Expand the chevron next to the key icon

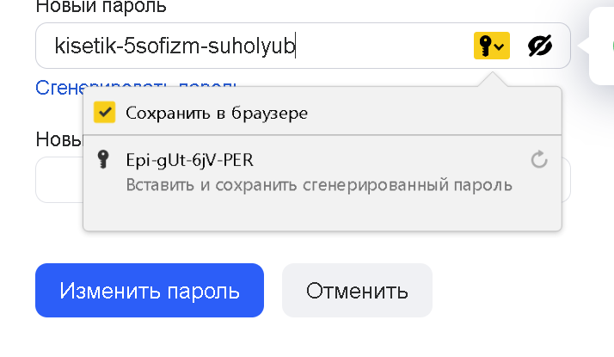(500, 47)
